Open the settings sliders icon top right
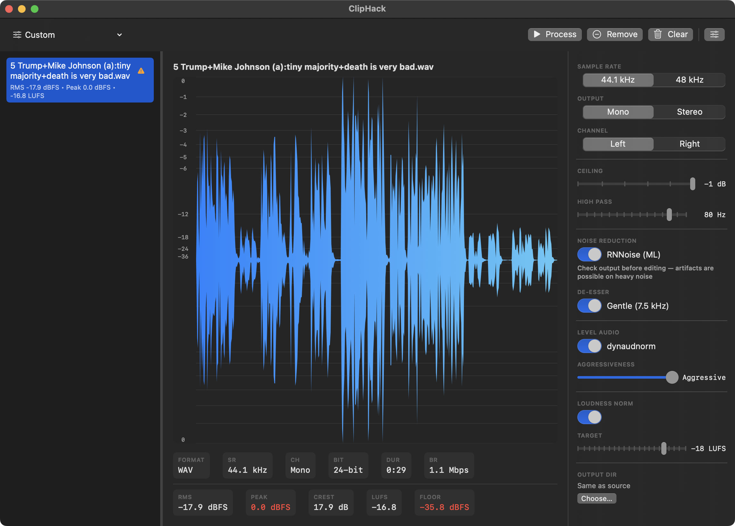The width and height of the screenshot is (735, 526). pyautogui.click(x=714, y=34)
